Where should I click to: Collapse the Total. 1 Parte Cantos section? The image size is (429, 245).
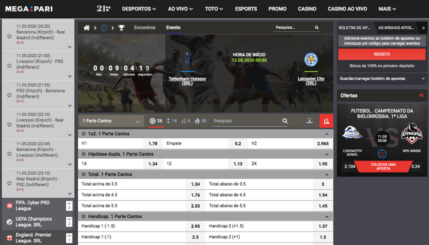(x=327, y=175)
